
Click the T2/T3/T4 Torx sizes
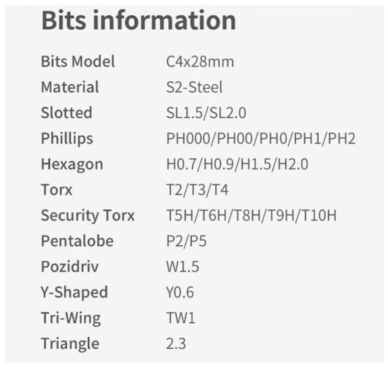[197, 190]
